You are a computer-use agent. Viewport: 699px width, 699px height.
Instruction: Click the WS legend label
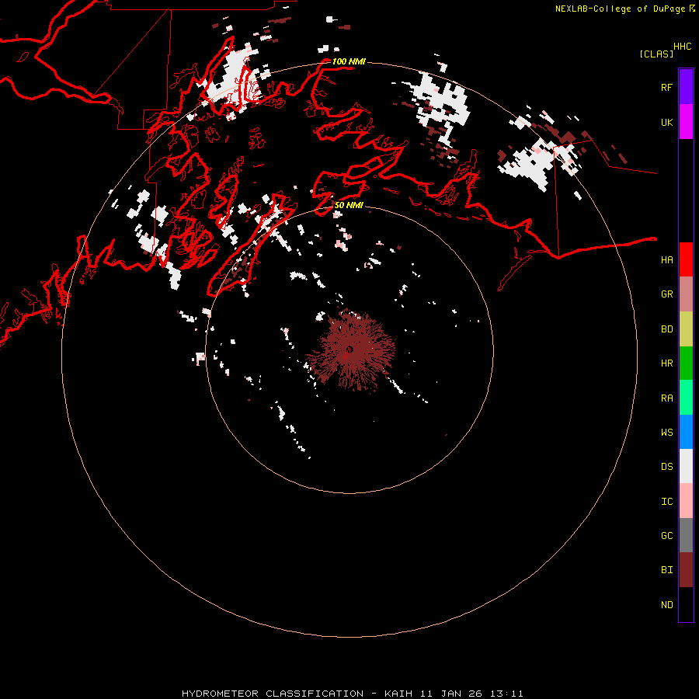coord(666,432)
